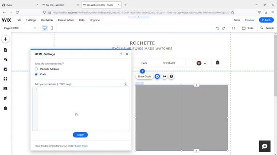The height and width of the screenshot is (155, 277).
Task: Close the HTML Settings dialog
Action: pos(127,54)
